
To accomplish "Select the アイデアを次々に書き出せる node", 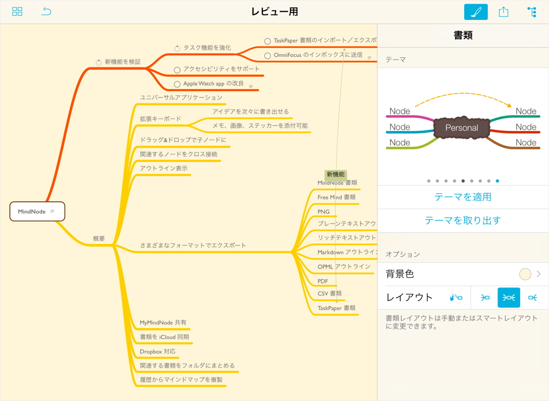I will tap(251, 112).
